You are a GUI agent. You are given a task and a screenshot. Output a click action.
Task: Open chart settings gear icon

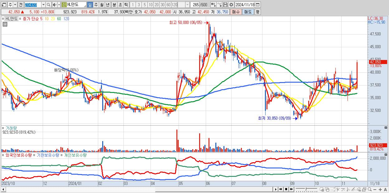click(x=231, y=5)
